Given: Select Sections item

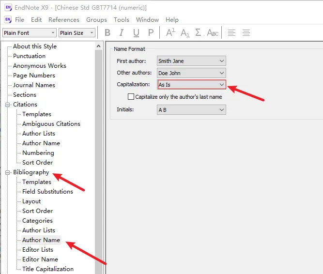Looking at the screenshot, I should 25,95.
